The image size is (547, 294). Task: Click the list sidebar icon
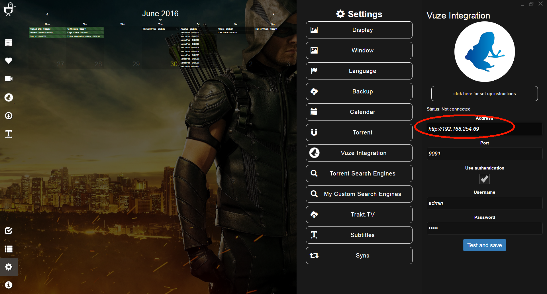pos(9,249)
